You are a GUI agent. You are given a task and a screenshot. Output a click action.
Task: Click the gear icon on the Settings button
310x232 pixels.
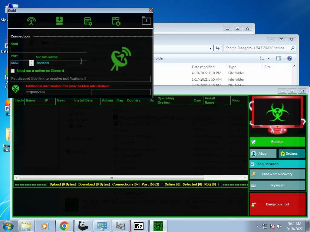[x=283, y=153]
